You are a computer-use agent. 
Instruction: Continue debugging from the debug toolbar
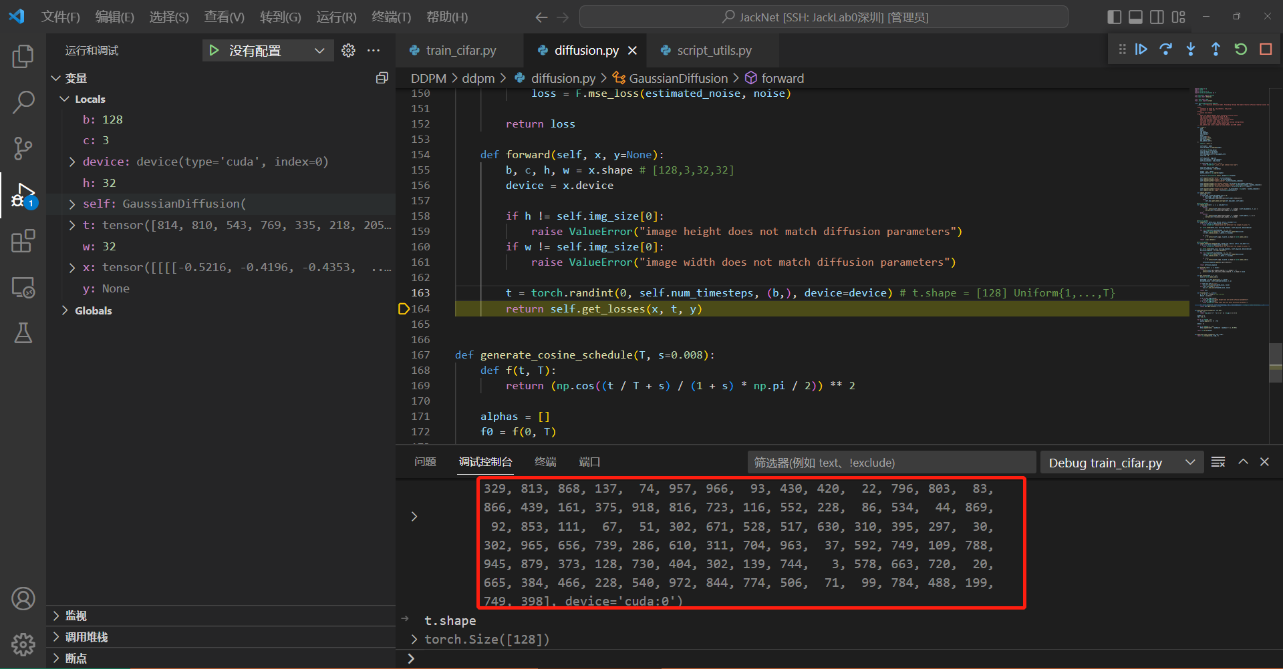click(1141, 49)
